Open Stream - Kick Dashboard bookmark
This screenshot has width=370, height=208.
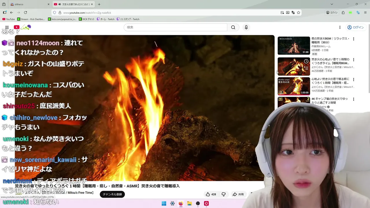point(31,19)
